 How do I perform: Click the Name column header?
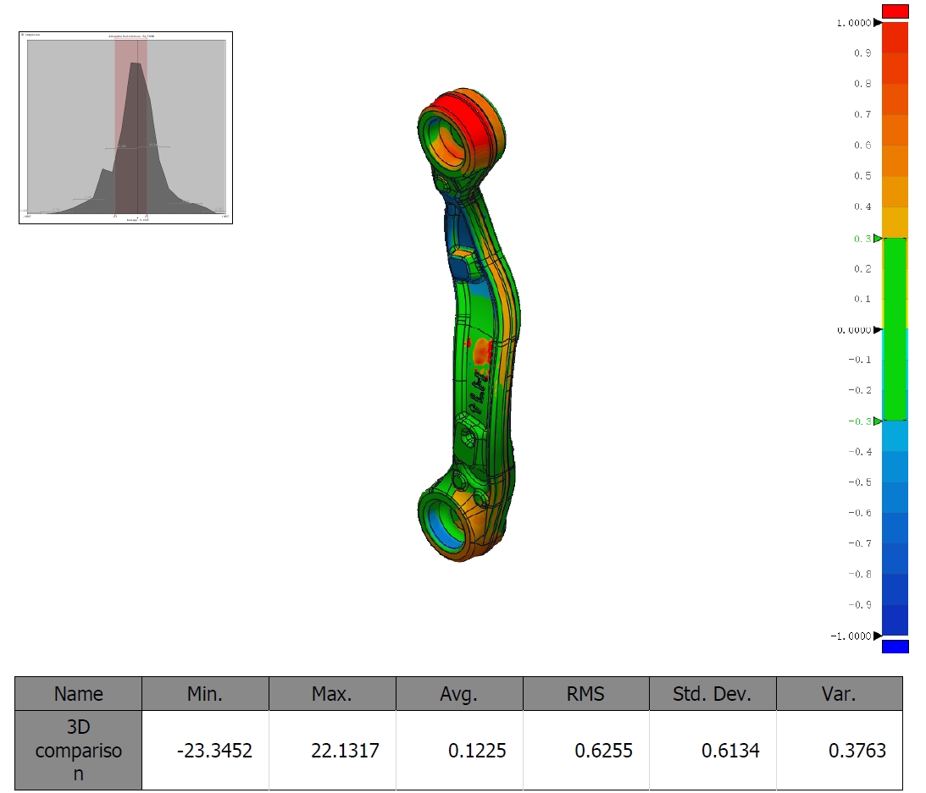coord(78,694)
